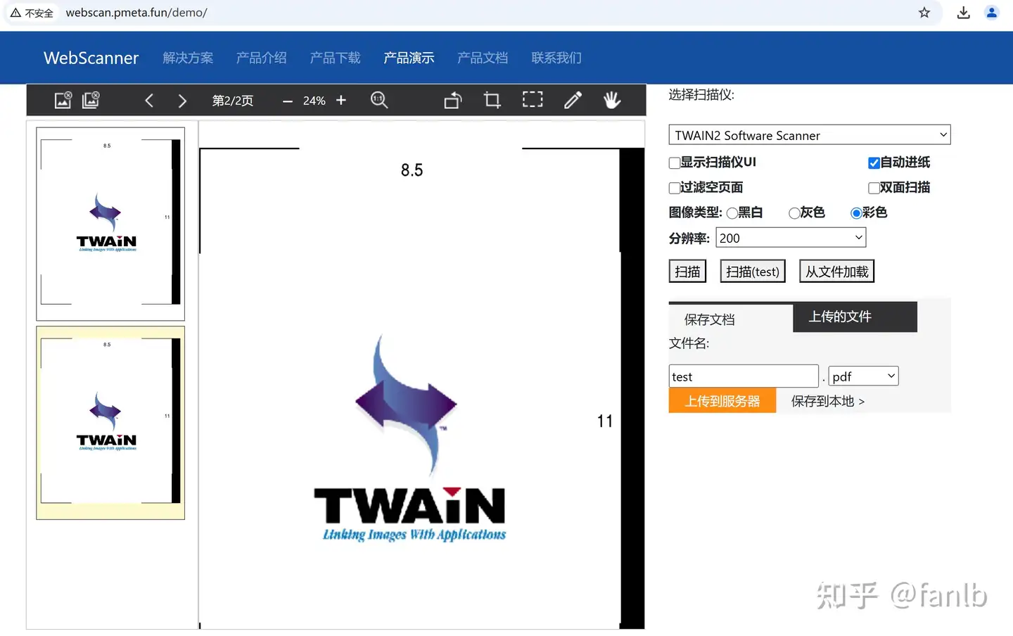Enable the 显示扫描仪UI checkbox

tap(674, 163)
